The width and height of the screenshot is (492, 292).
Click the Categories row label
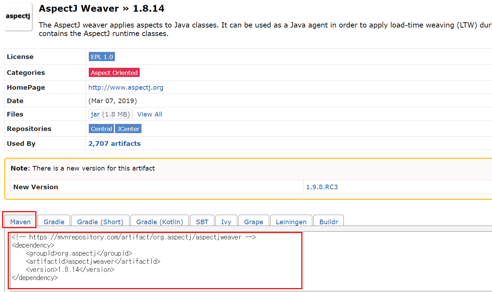[x=26, y=73]
